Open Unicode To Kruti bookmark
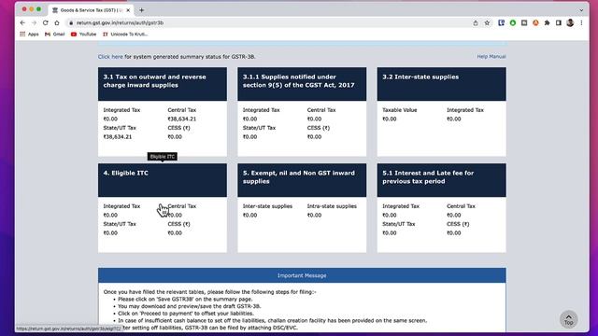 (x=125, y=35)
